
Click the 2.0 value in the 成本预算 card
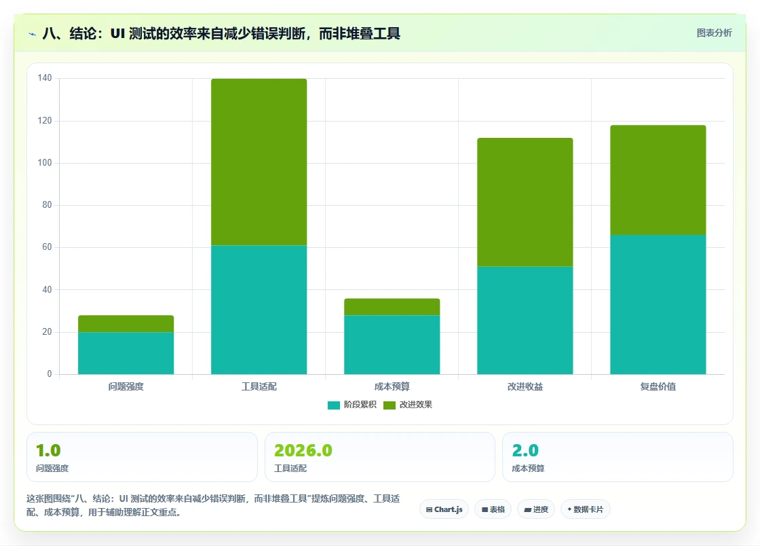click(525, 450)
